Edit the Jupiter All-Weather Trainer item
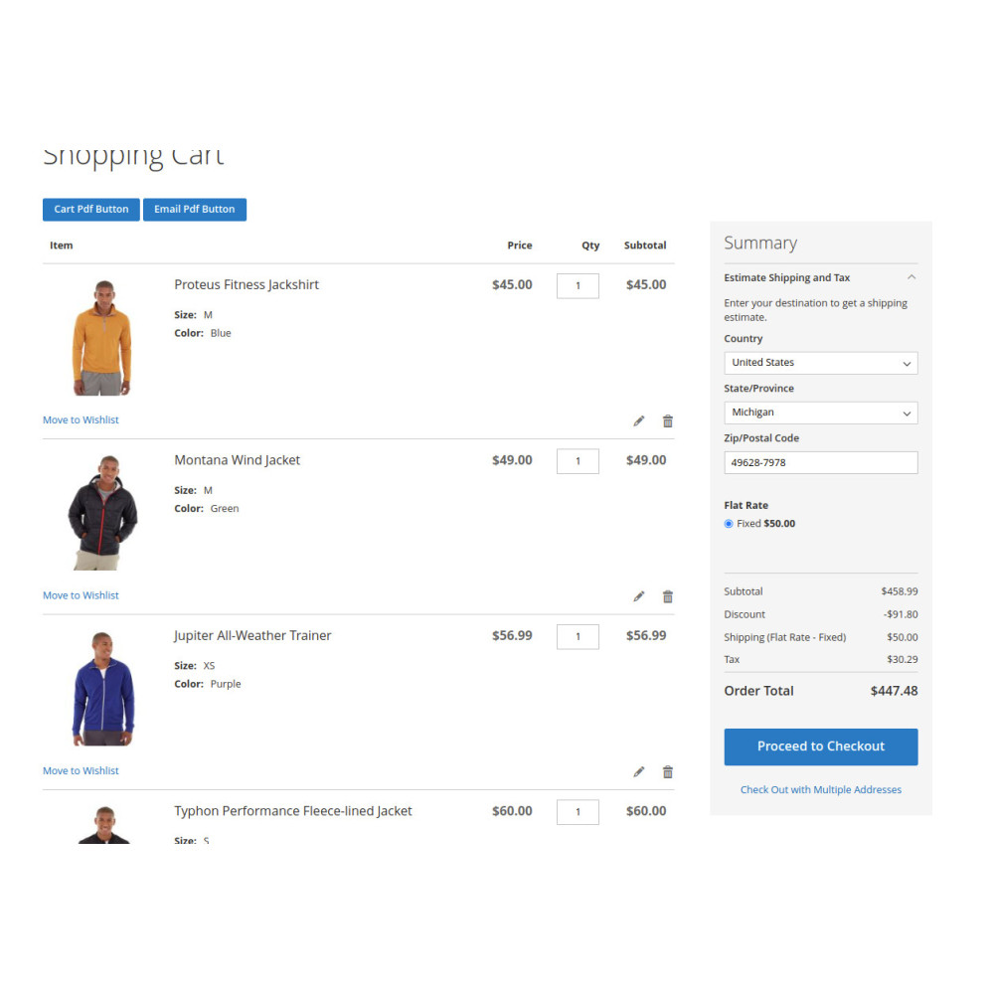The image size is (994, 994). 638,772
